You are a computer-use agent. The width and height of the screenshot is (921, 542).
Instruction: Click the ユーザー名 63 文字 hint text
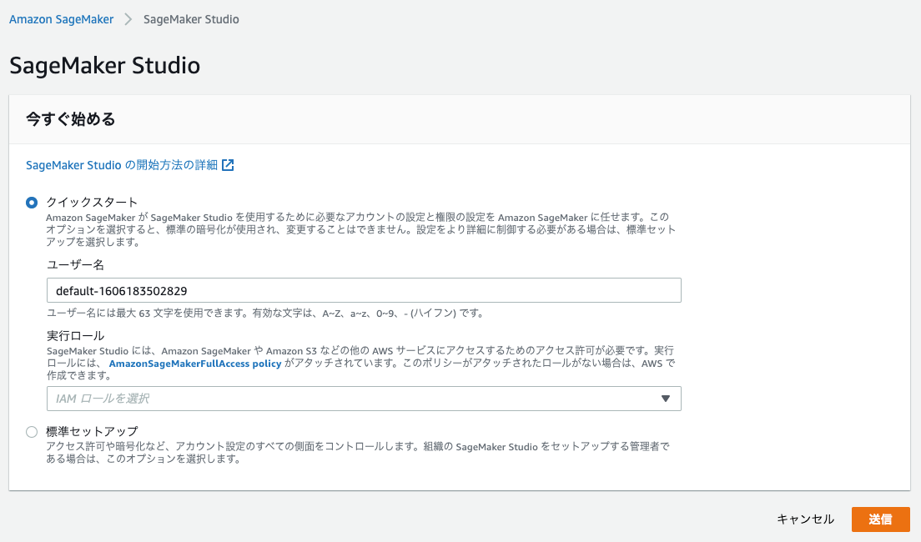[265, 314]
